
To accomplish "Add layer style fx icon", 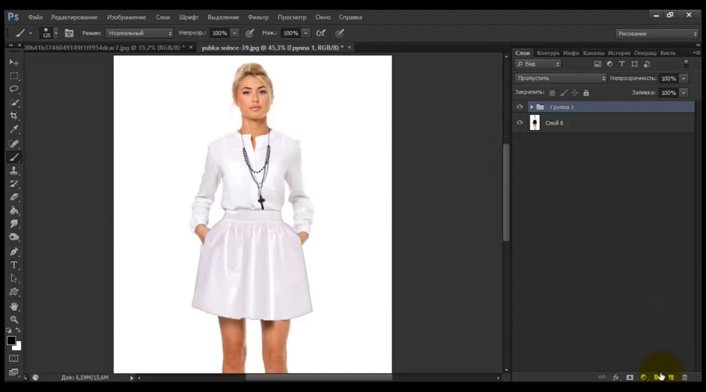I will pos(616,377).
